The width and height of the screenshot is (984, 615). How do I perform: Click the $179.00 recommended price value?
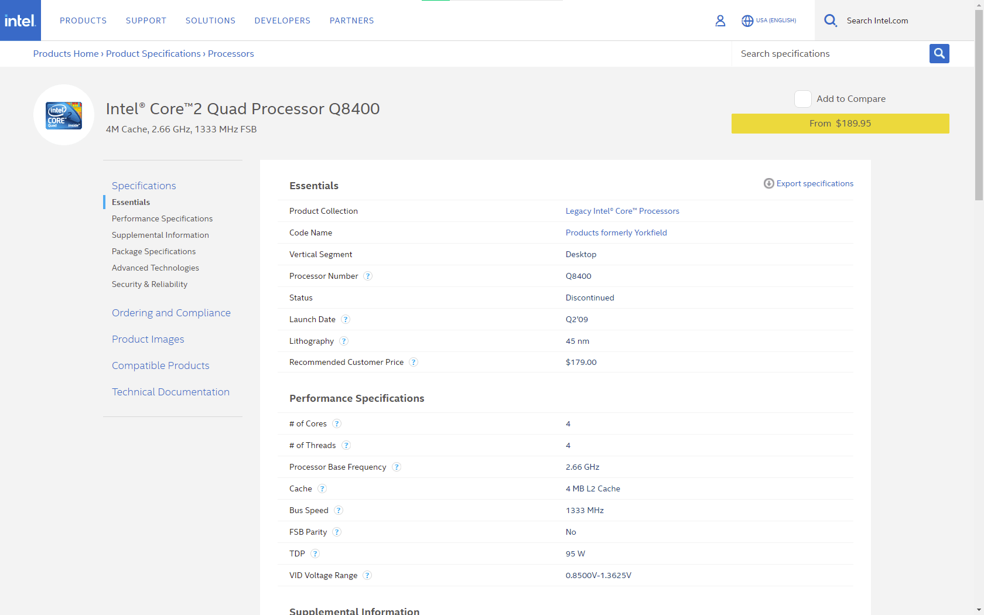click(x=581, y=362)
